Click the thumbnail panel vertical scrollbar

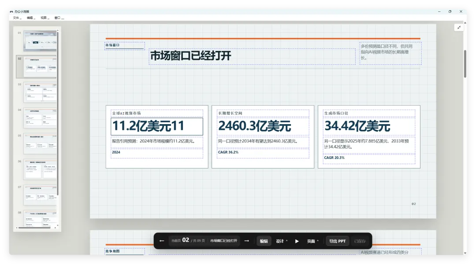(58, 114)
